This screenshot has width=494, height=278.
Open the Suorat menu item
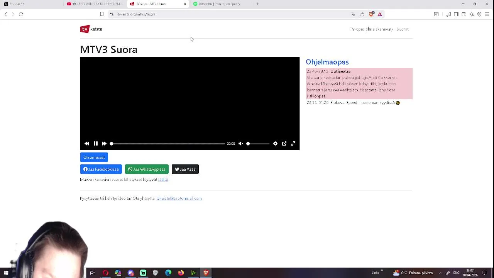pyautogui.click(x=403, y=29)
